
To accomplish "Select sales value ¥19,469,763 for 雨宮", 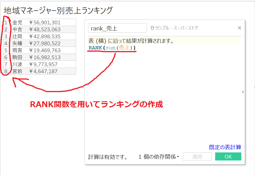I will 45,50.
